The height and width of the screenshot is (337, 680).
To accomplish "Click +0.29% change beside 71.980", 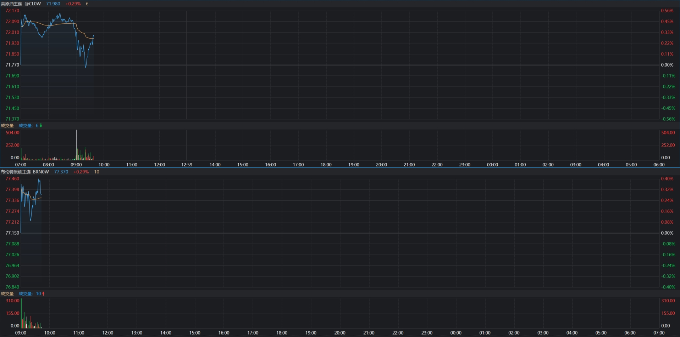I will [73, 4].
